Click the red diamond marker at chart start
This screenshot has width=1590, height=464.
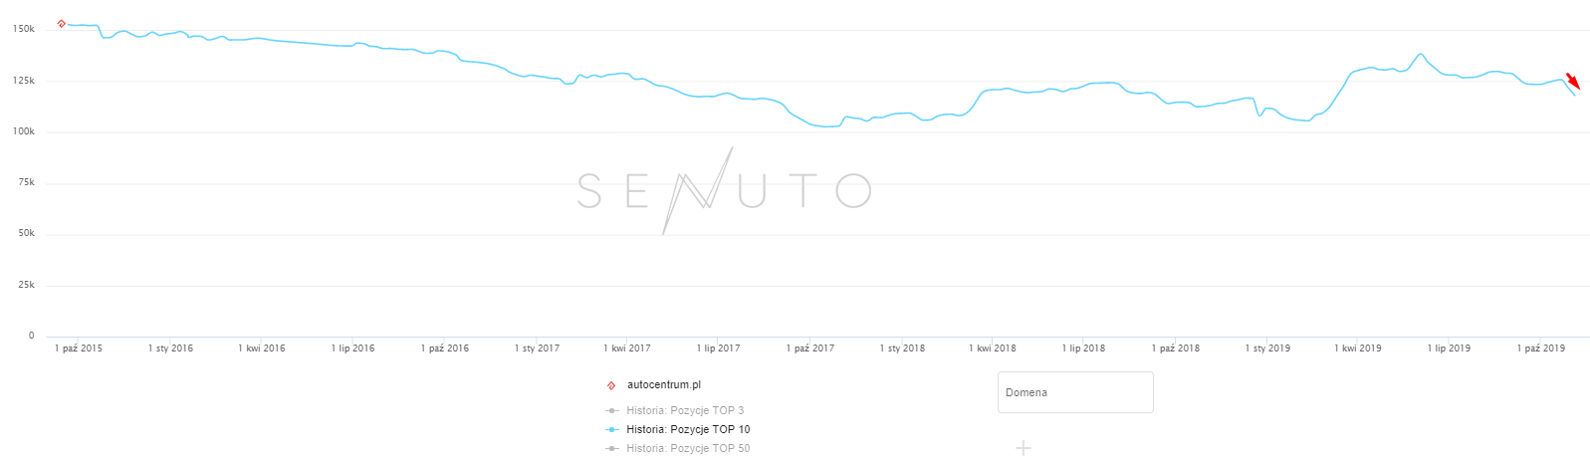[62, 24]
